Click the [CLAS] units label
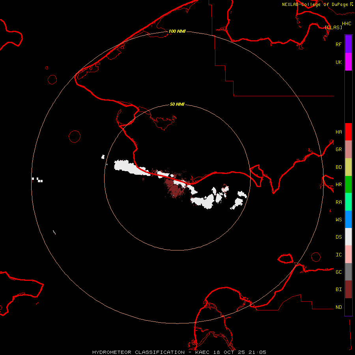Viewport: 355px width, 355px height. point(333,27)
